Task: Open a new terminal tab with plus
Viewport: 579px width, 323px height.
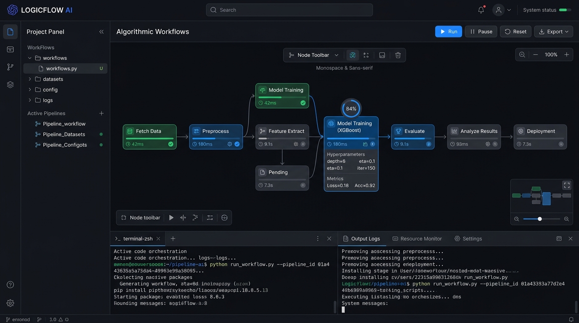Action: pos(173,238)
